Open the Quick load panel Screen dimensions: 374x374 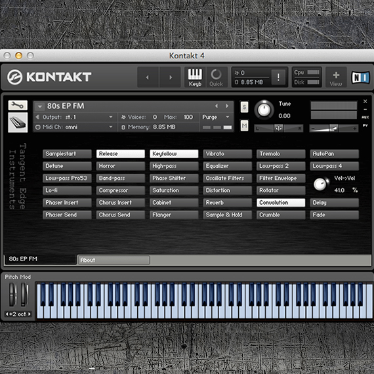pos(216,77)
